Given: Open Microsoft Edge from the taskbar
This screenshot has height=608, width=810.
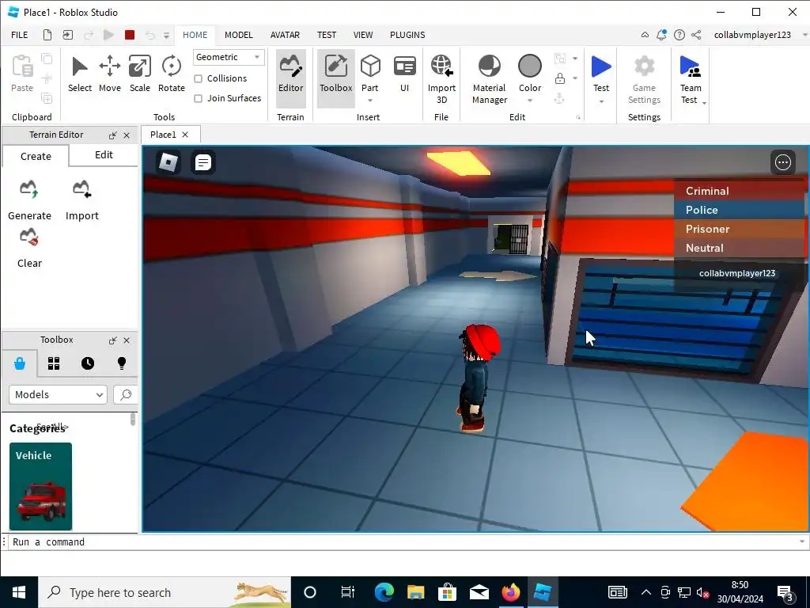Looking at the screenshot, I should (384, 592).
